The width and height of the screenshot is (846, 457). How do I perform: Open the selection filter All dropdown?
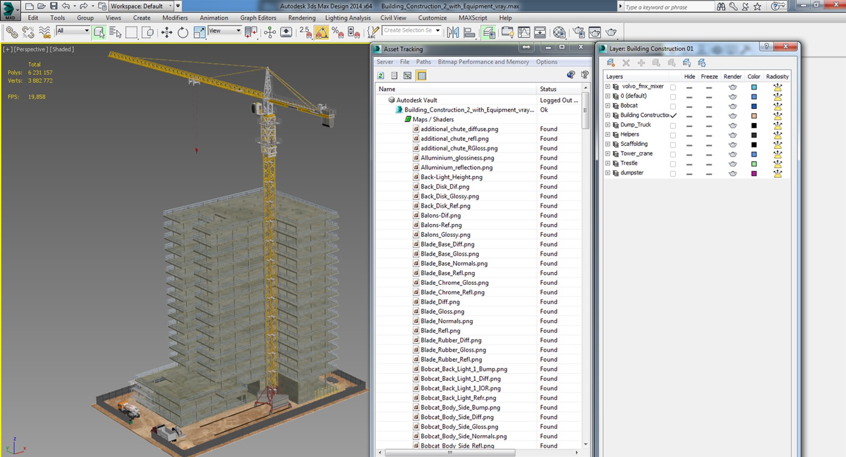point(73,30)
